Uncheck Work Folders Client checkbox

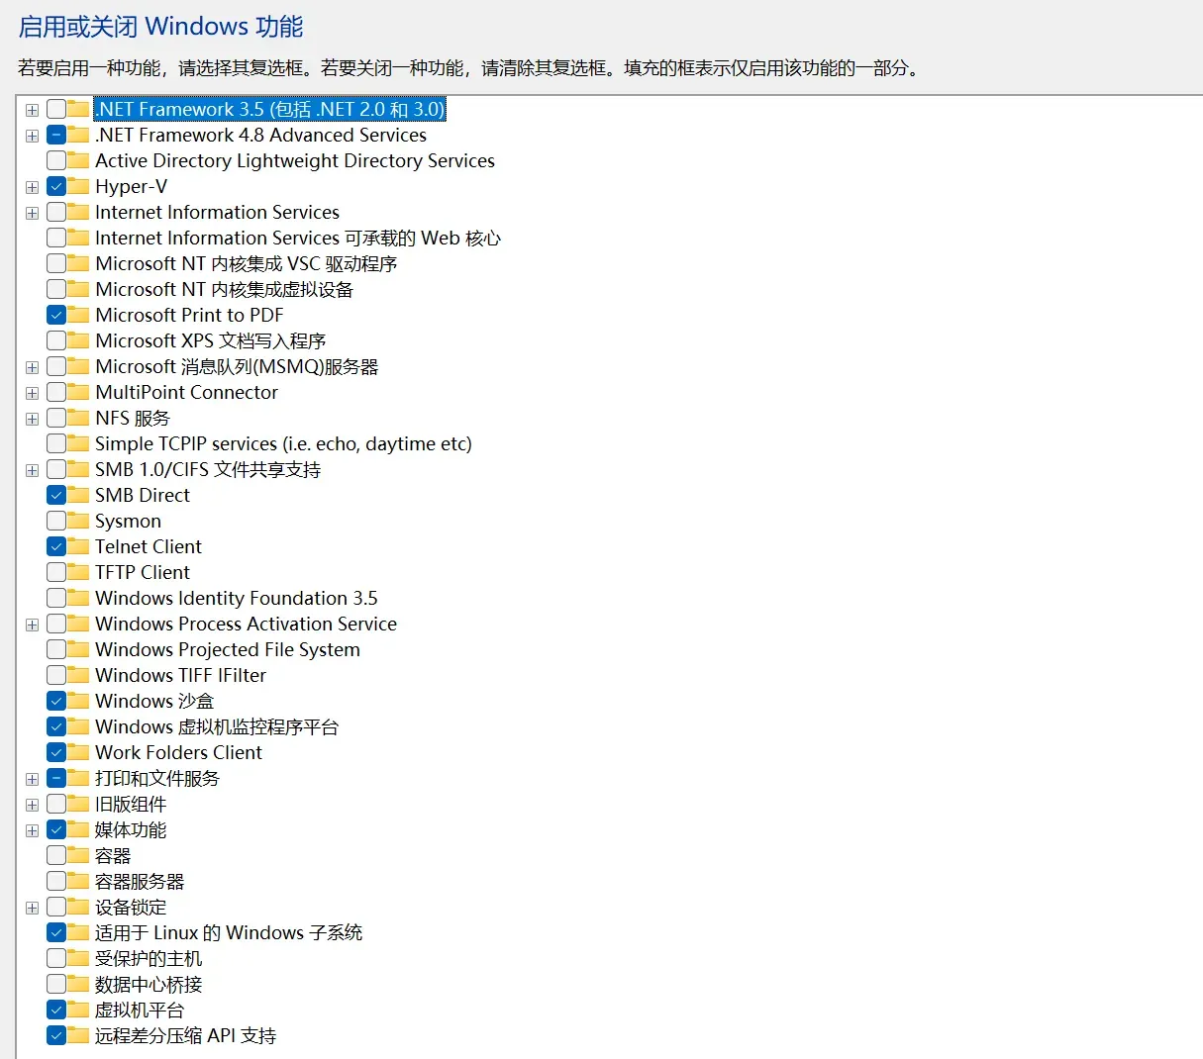pos(56,752)
